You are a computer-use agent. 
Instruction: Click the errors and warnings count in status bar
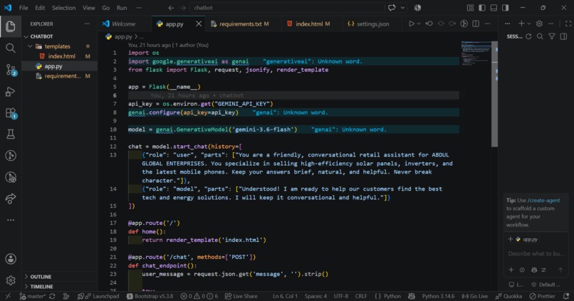tap(199, 296)
